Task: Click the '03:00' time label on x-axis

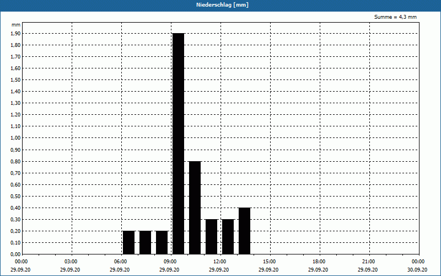Action: click(x=71, y=262)
